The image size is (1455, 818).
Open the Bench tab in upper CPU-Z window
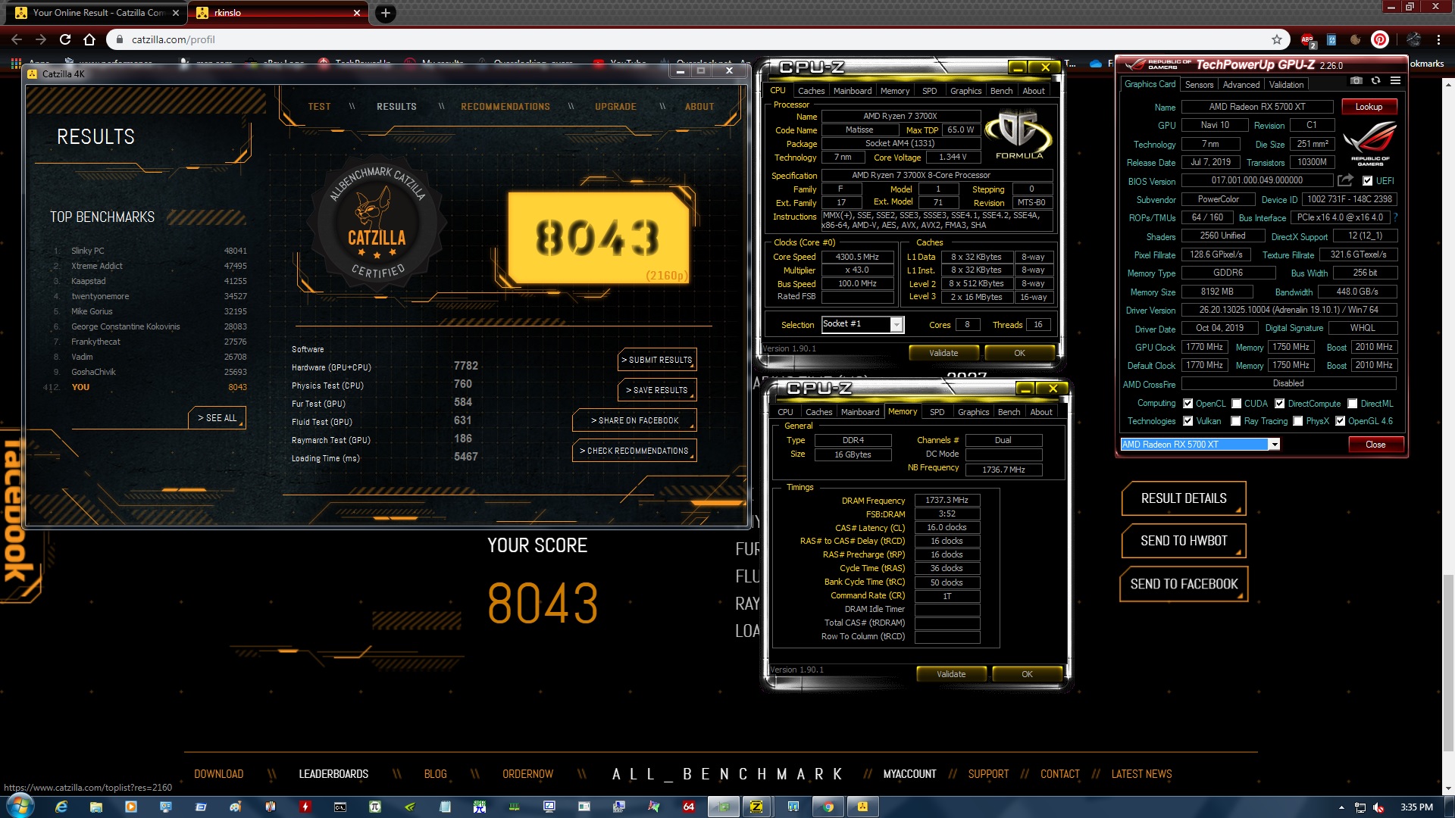click(x=1001, y=91)
